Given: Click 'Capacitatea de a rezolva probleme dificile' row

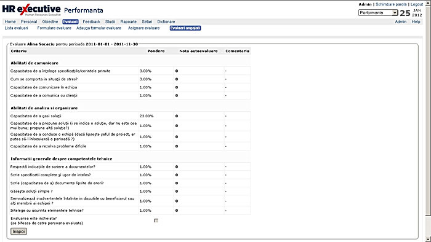Looking at the screenshot, I should (130, 146).
